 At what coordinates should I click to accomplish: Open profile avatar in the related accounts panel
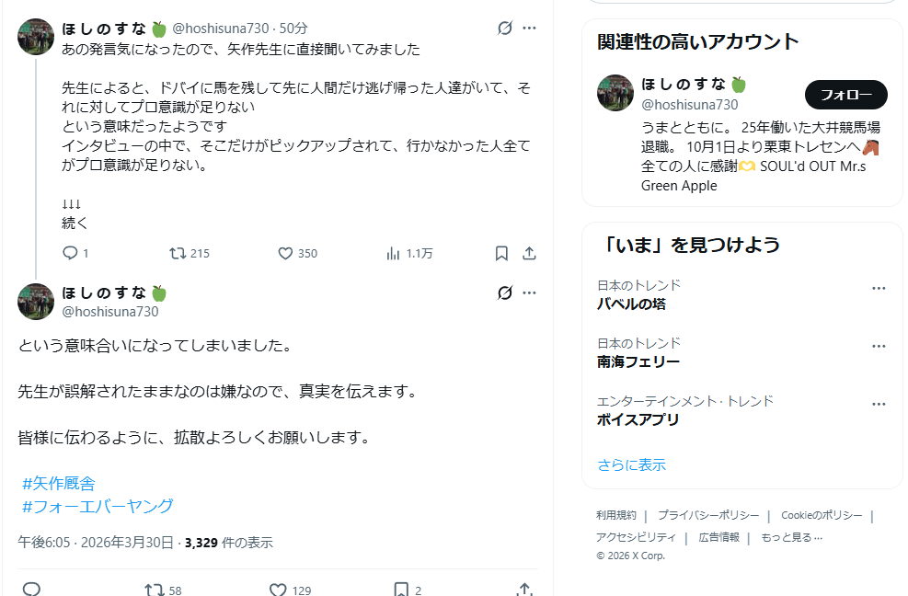[x=615, y=93]
